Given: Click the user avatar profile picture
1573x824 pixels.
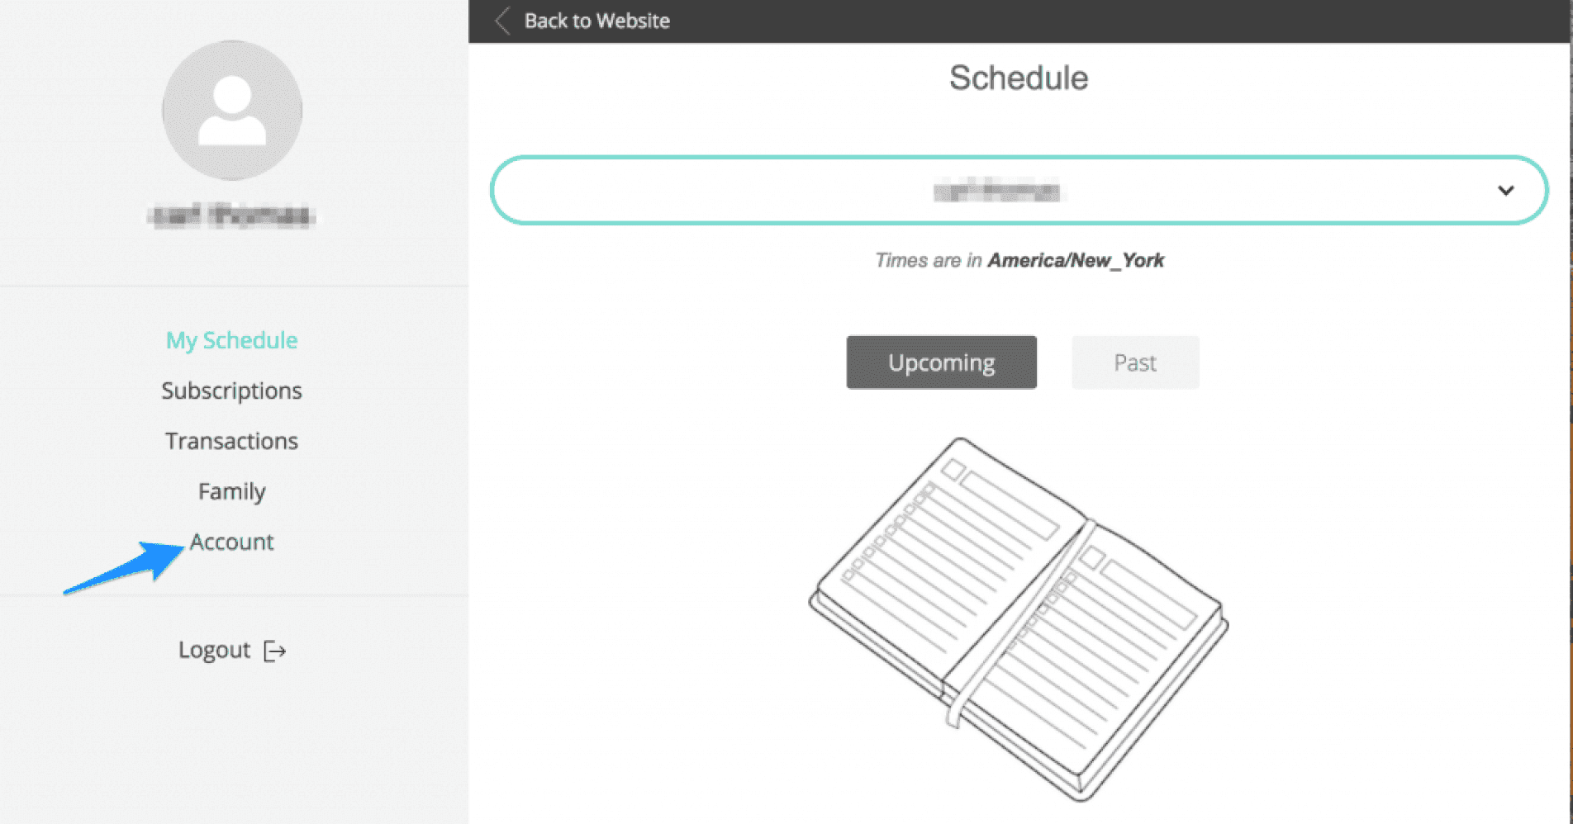Looking at the screenshot, I should click(x=232, y=110).
